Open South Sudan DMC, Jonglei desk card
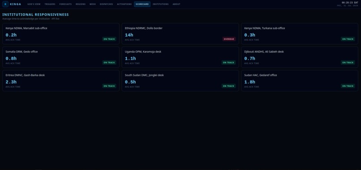This screenshot has height=170, width=361. tap(180, 81)
